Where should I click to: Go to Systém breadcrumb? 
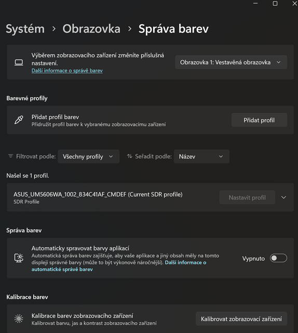point(25,29)
